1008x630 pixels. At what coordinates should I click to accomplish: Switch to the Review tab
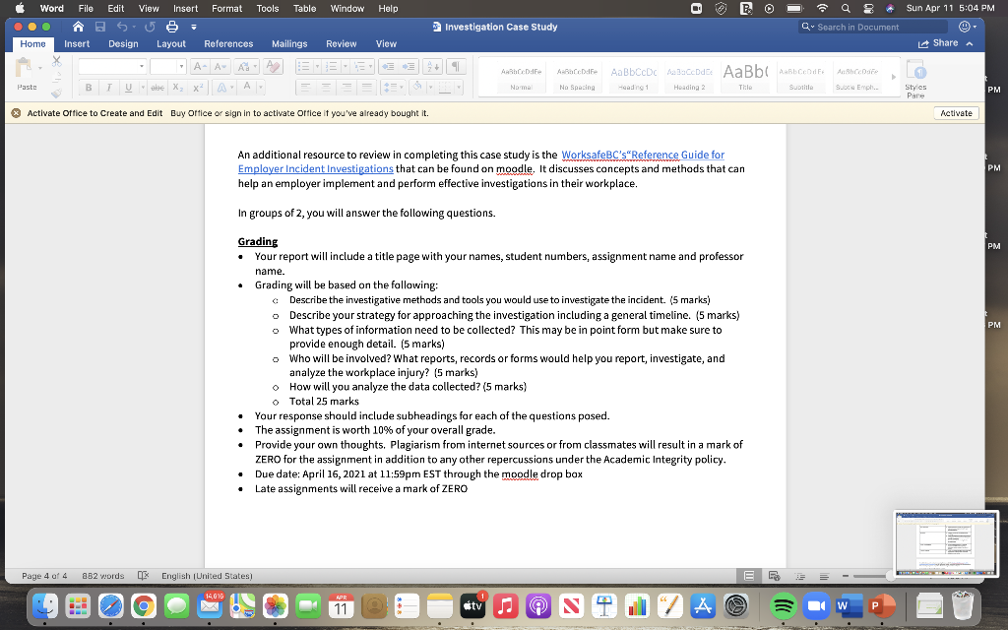[341, 43]
